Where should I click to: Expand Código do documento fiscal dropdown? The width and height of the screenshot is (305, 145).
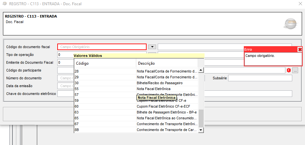(x=152, y=47)
